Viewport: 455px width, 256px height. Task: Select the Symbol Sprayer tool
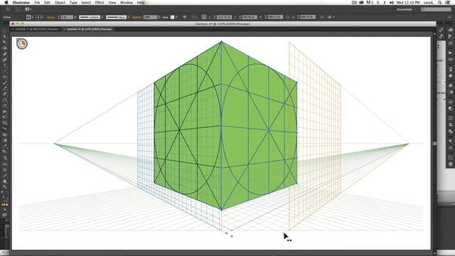point(4,158)
